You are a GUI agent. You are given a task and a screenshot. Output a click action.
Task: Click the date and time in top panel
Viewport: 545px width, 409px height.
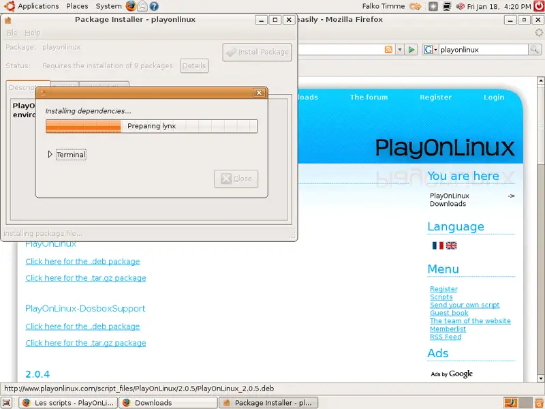[499, 6]
